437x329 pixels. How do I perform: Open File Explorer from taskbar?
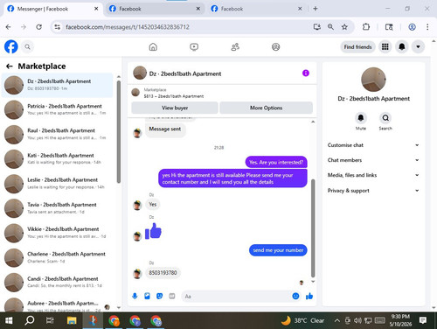point(72,320)
